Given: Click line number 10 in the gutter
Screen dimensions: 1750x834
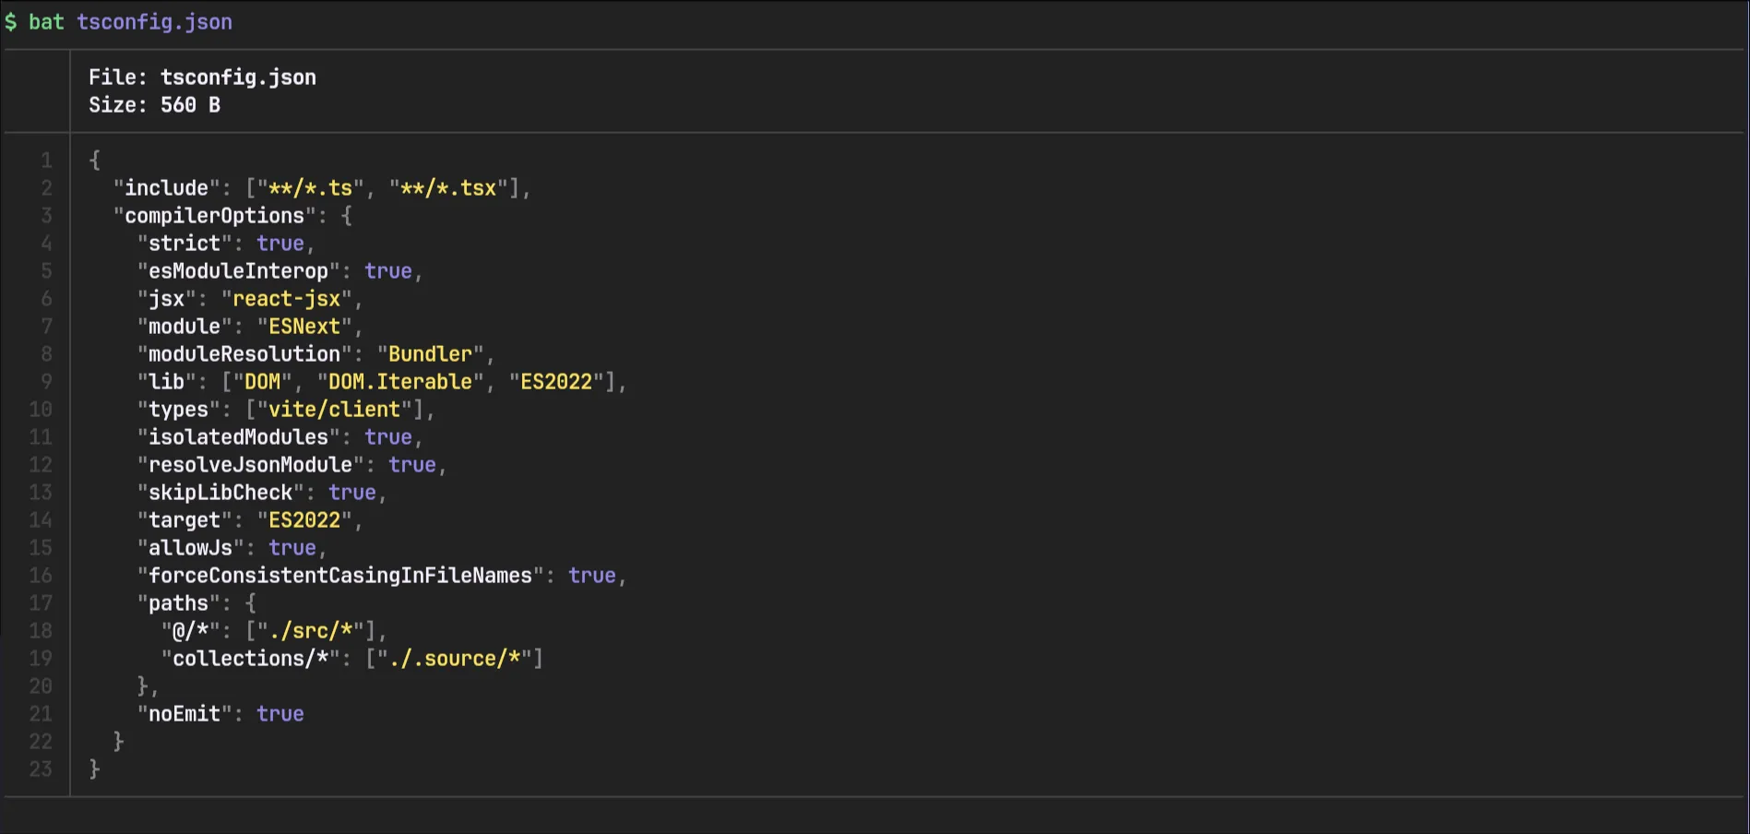Looking at the screenshot, I should click(41, 410).
